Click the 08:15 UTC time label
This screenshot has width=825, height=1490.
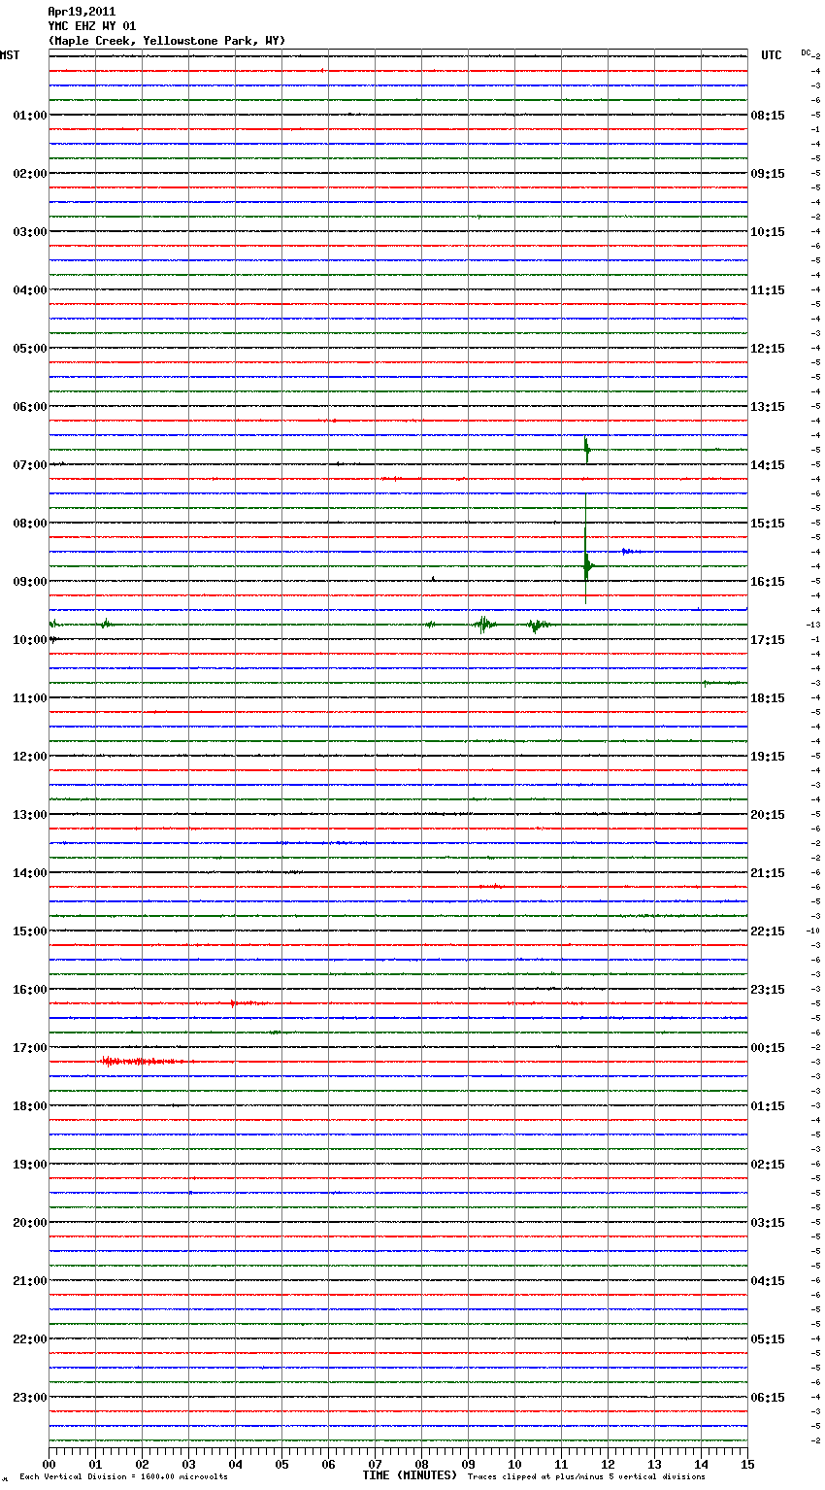click(x=768, y=116)
